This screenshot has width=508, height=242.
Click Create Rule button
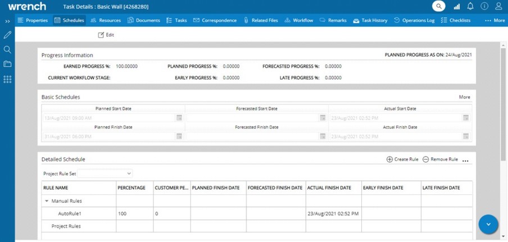[x=402, y=159]
